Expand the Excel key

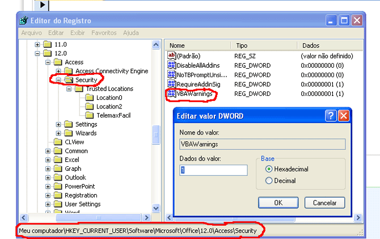pos(48,160)
